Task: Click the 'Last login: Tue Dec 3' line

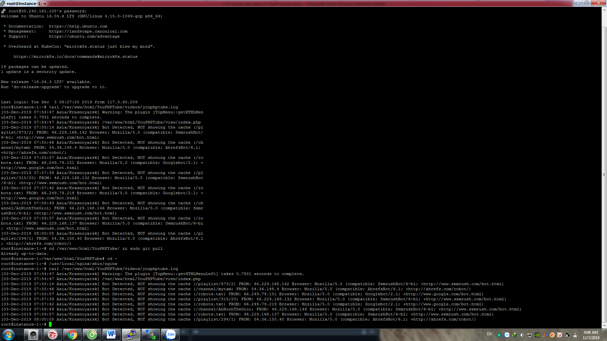Action: tap(69, 102)
